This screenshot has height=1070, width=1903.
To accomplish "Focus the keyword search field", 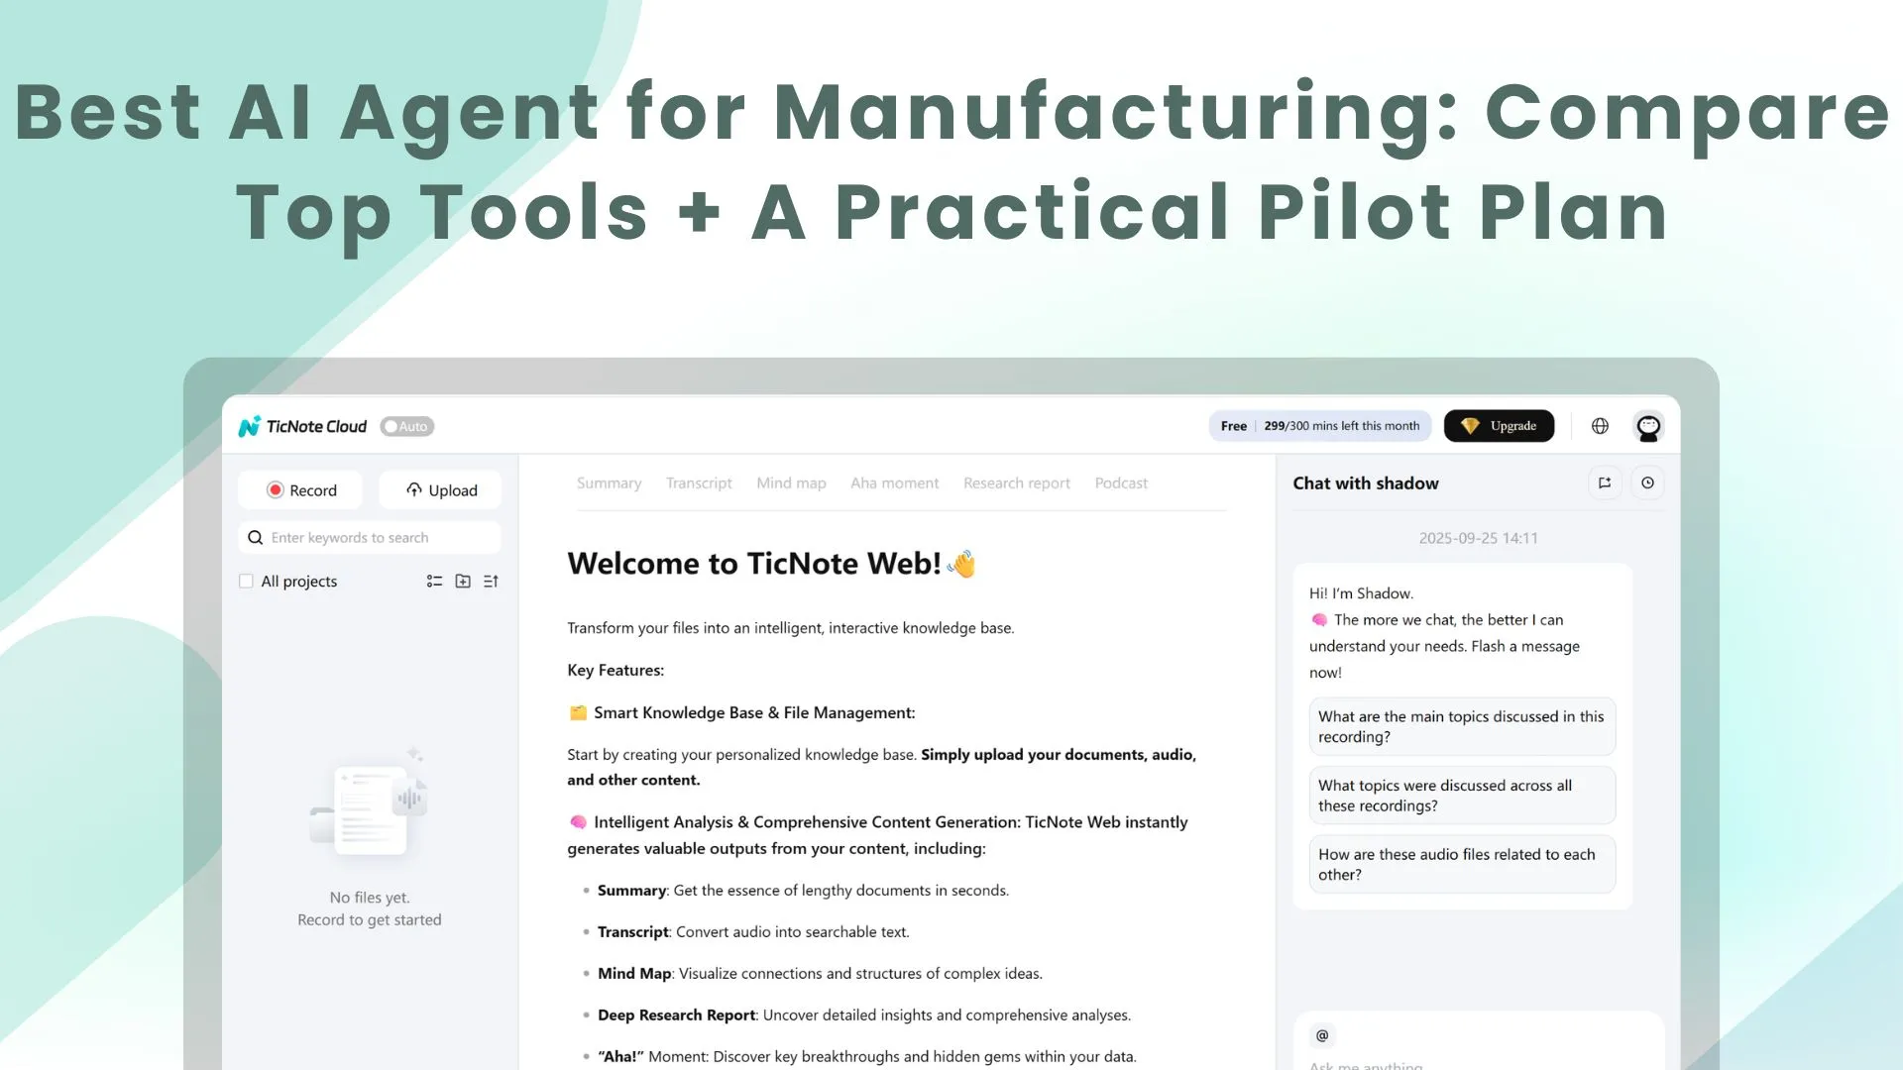I will (x=370, y=537).
